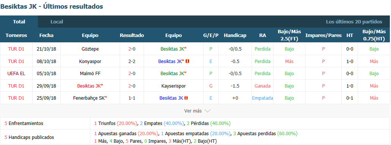Image resolution: width=391 pixels, height=145 pixels.
Task: Switch to the Local tab
Action: click(56, 22)
